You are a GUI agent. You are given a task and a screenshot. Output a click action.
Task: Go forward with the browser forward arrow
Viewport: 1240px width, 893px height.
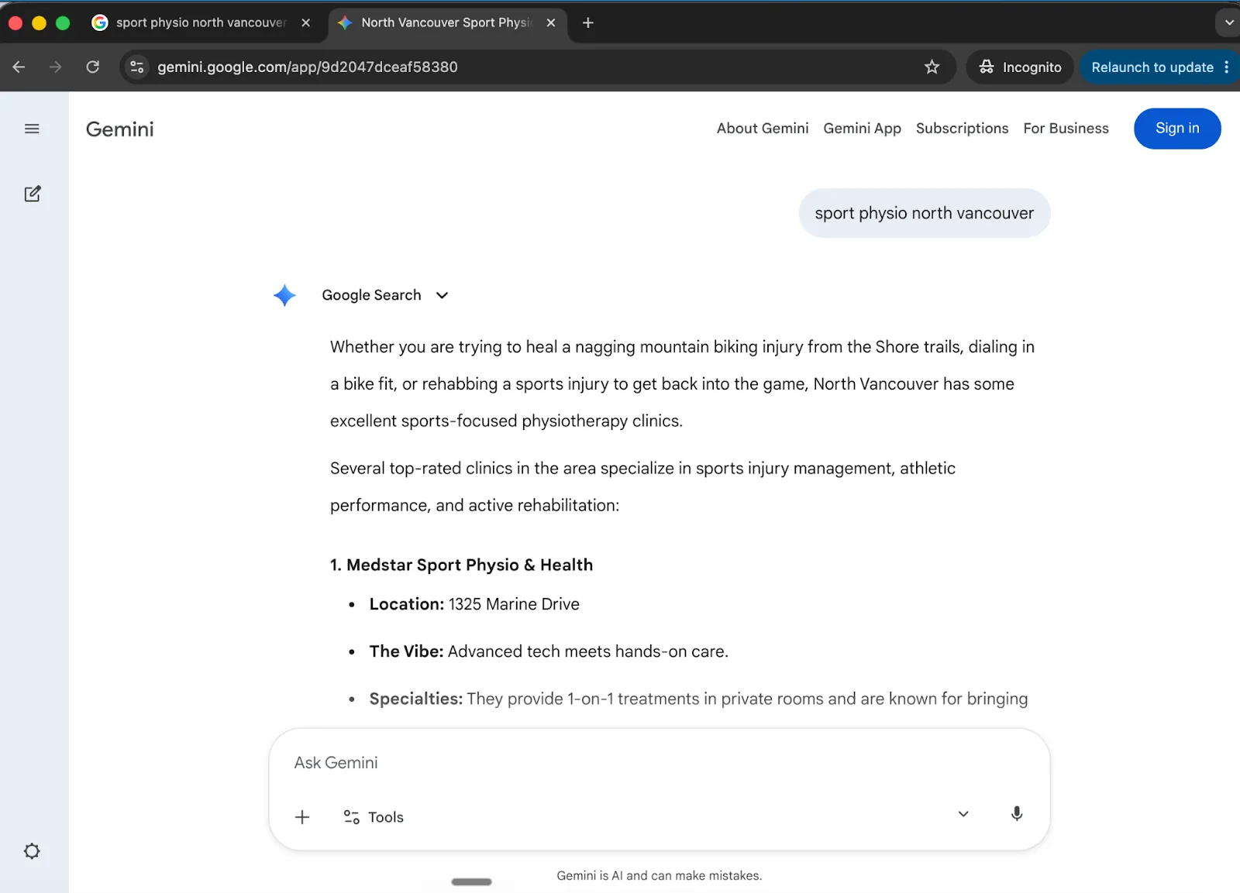coord(55,67)
